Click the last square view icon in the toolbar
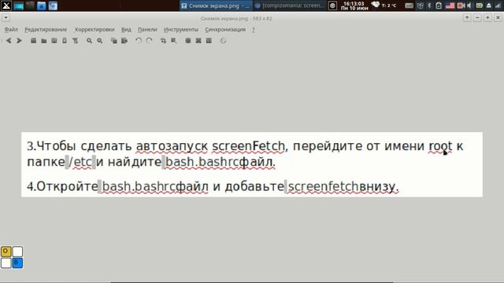The image size is (504, 283). (209, 41)
